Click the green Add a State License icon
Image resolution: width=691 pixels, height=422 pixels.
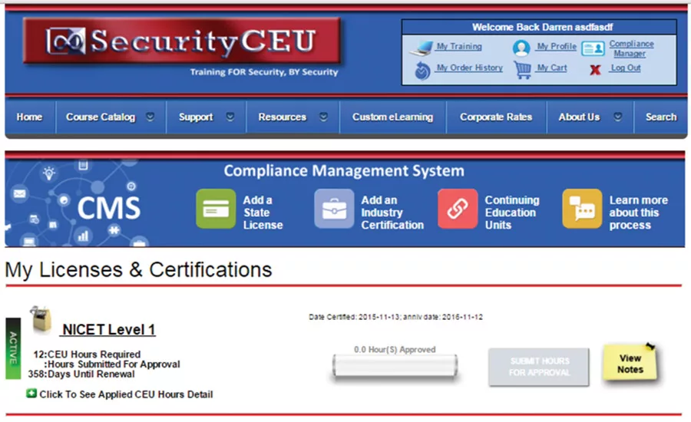(x=216, y=209)
